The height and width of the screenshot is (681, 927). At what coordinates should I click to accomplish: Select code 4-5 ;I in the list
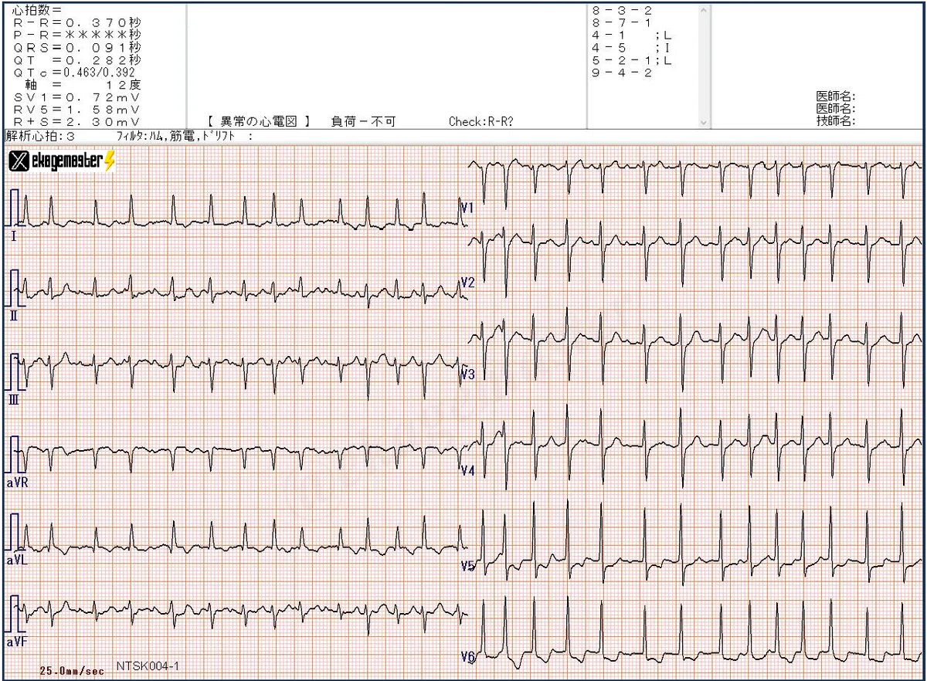[632, 48]
